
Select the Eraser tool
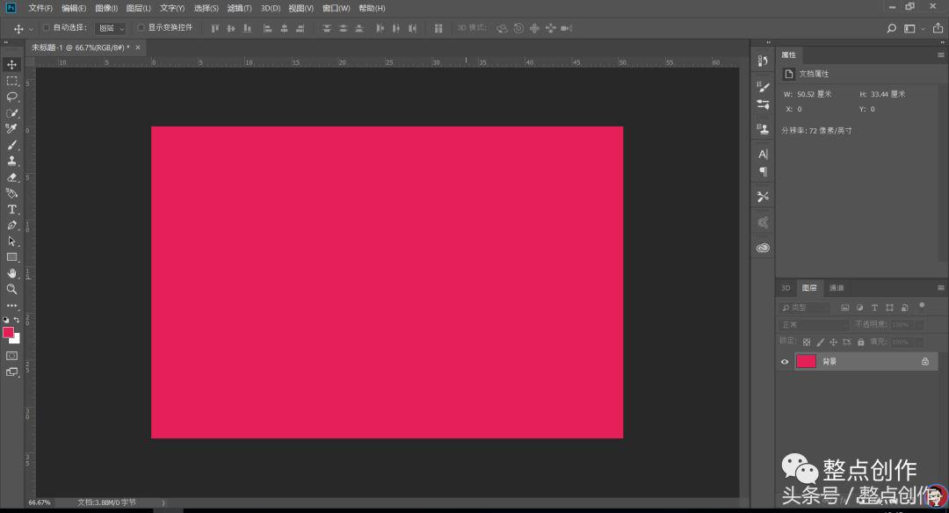click(11, 177)
